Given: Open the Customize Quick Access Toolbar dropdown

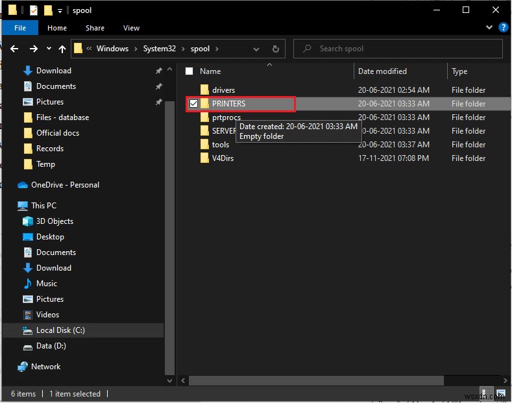Looking at the screenshot, I should coord(60,11).
